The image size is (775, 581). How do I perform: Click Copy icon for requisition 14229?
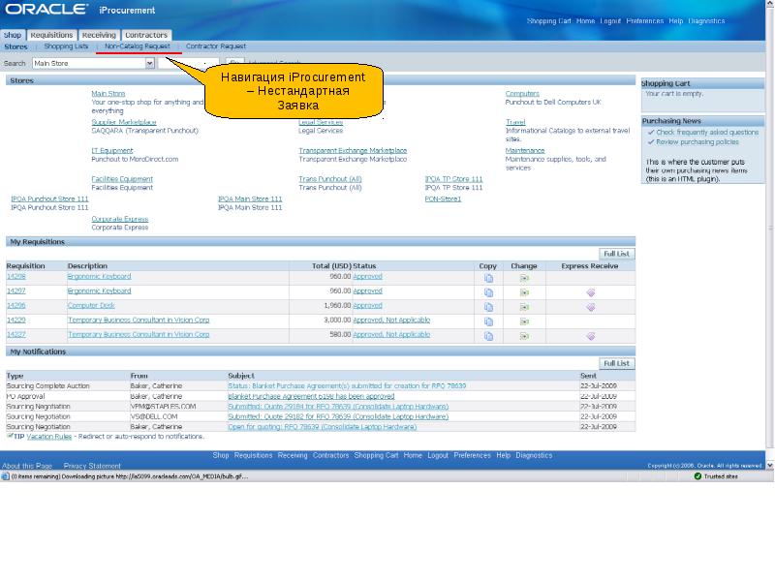[488, 321]
